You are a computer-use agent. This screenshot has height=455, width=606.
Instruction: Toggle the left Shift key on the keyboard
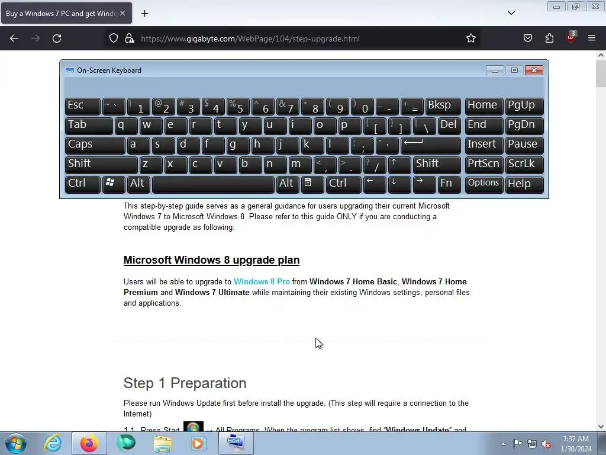101,165
